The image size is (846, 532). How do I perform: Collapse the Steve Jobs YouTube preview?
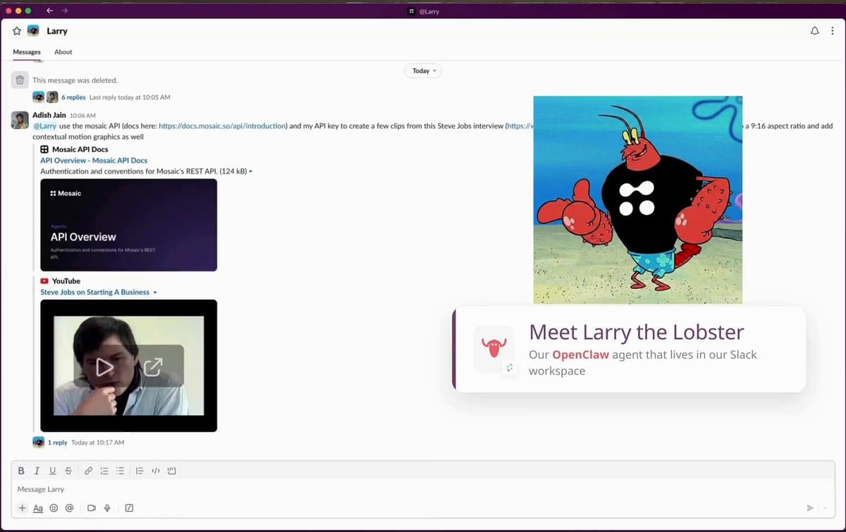point(155,292)
